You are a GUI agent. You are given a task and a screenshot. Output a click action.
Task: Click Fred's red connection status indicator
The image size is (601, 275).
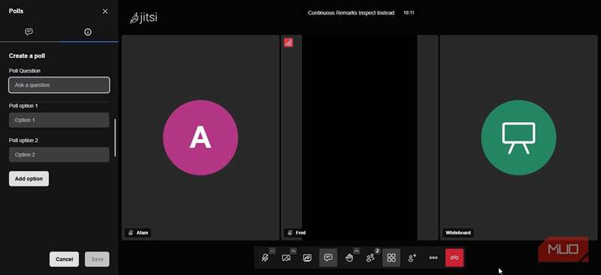click(x=288, y=43)
